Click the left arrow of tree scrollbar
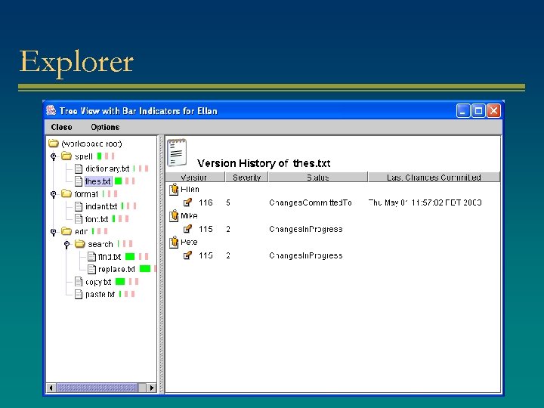Image resolution: width=544 pixels, height=408 pixels. point(51,388)
